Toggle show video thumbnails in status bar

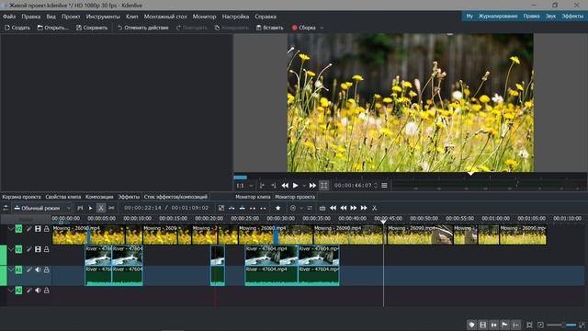pyautogui.click(x=483, y=325)
